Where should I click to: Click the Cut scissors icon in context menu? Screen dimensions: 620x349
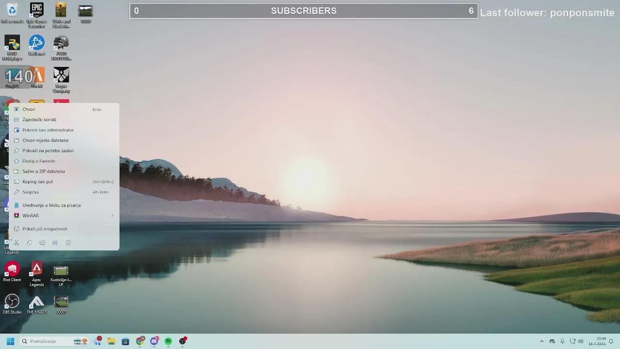coord(16,243)
